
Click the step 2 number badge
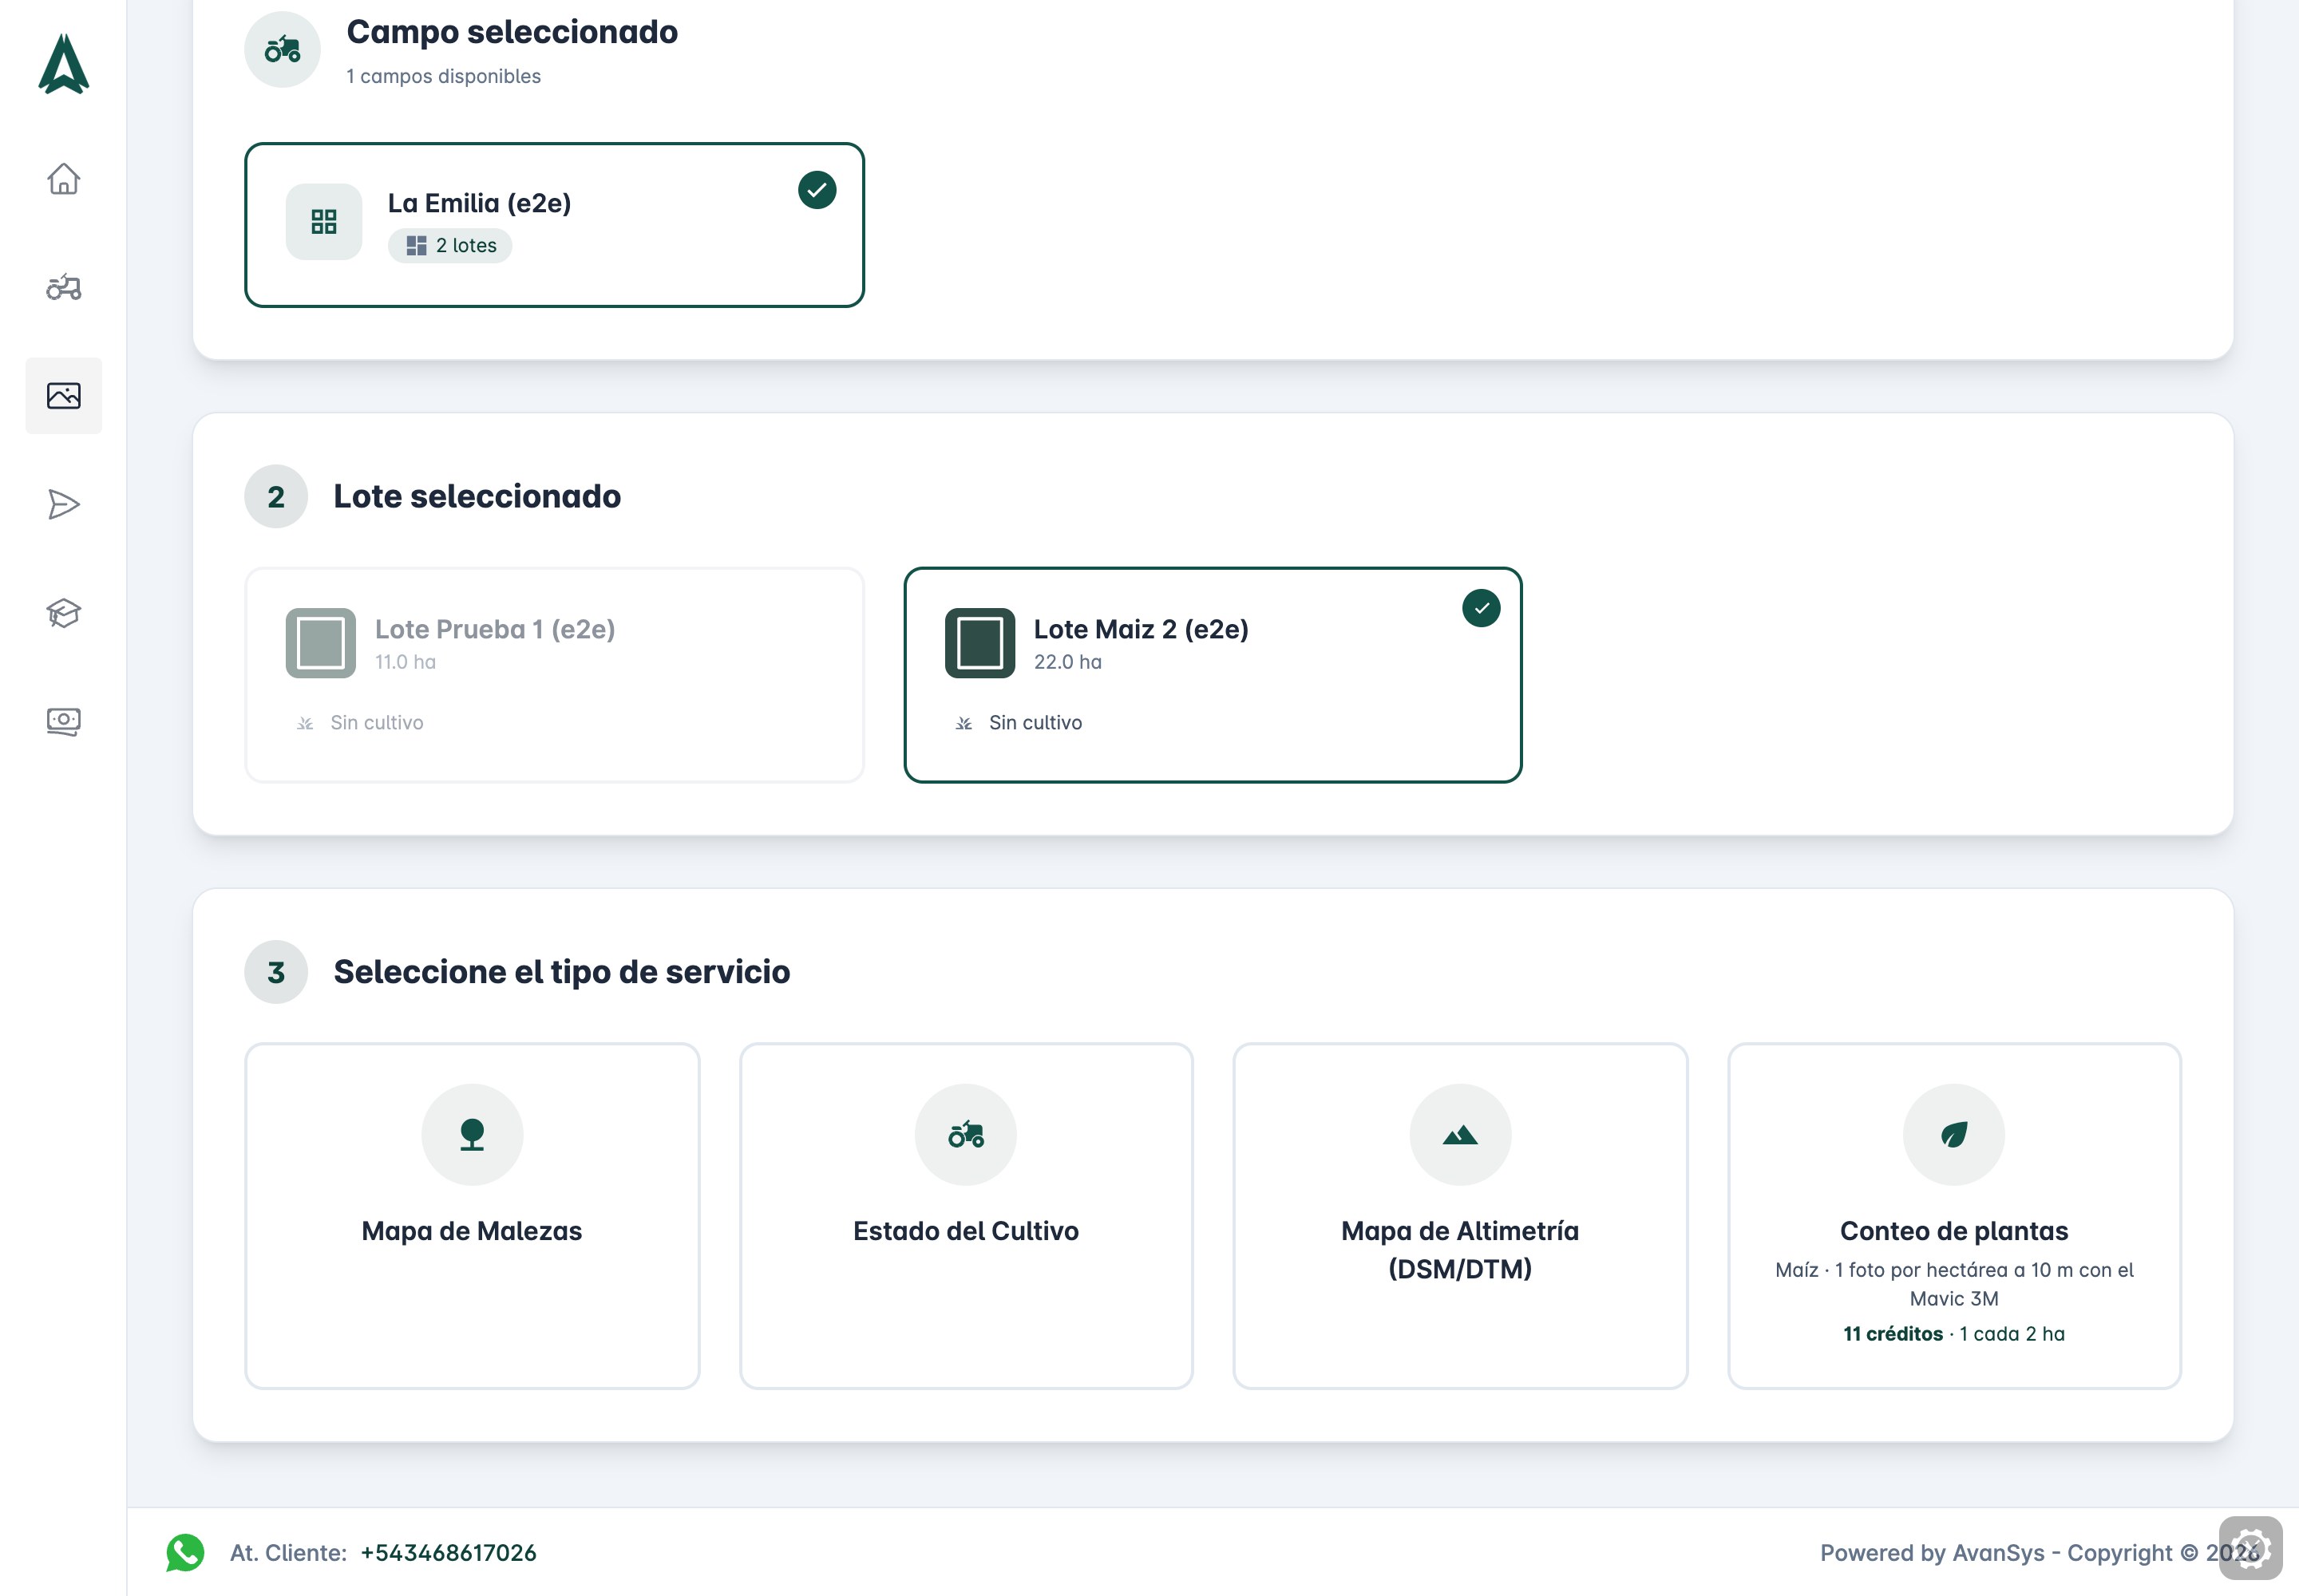click(x=276, y=497)
